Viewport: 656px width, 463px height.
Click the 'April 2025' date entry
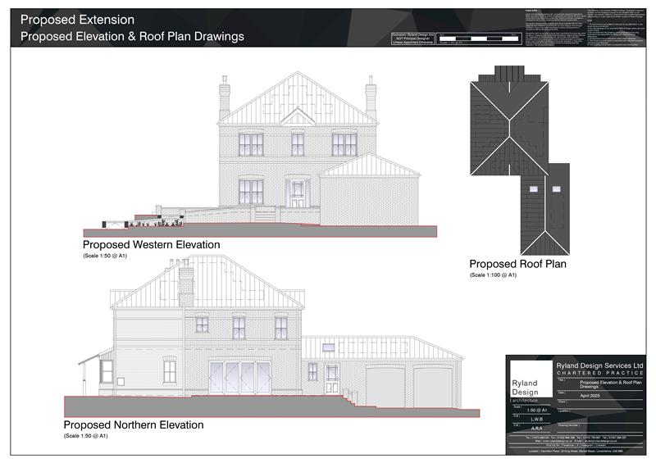pos(590,396)
